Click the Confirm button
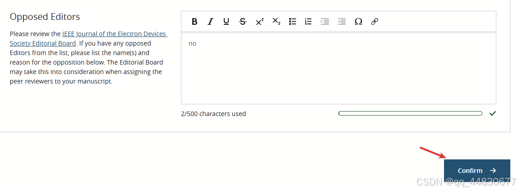Image resolution: width=518 pixels, height=191 pixels. click(477, 171)
